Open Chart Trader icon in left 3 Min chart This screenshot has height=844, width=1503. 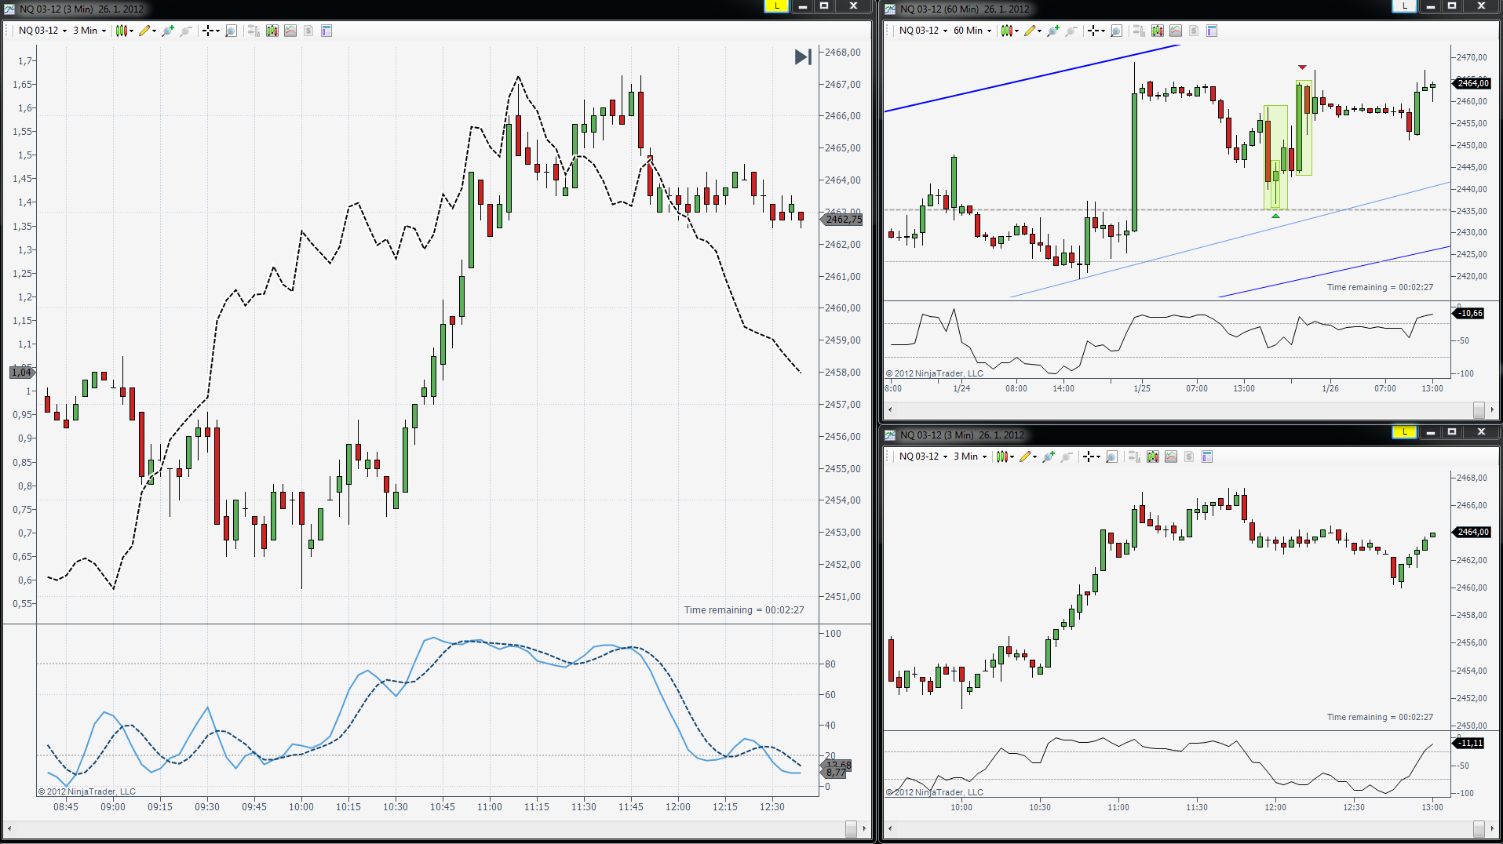(254, 31)
